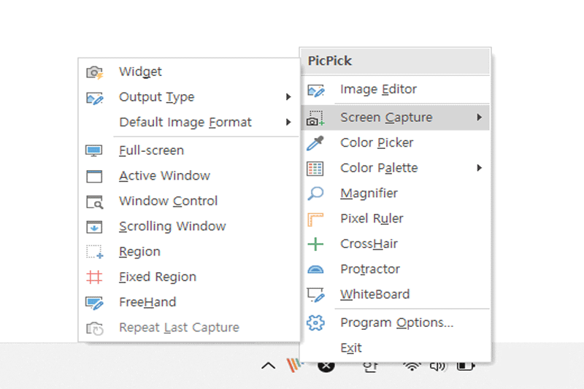Show hidden tray icons chevron

point(268,366)
